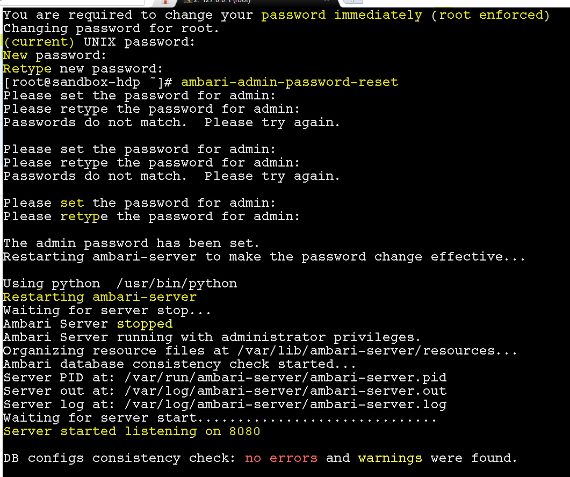Viewport: 570px width, 477px height.
Task: Click the 'Restarting ambari-server' yellow line
Action: [100, 297]
